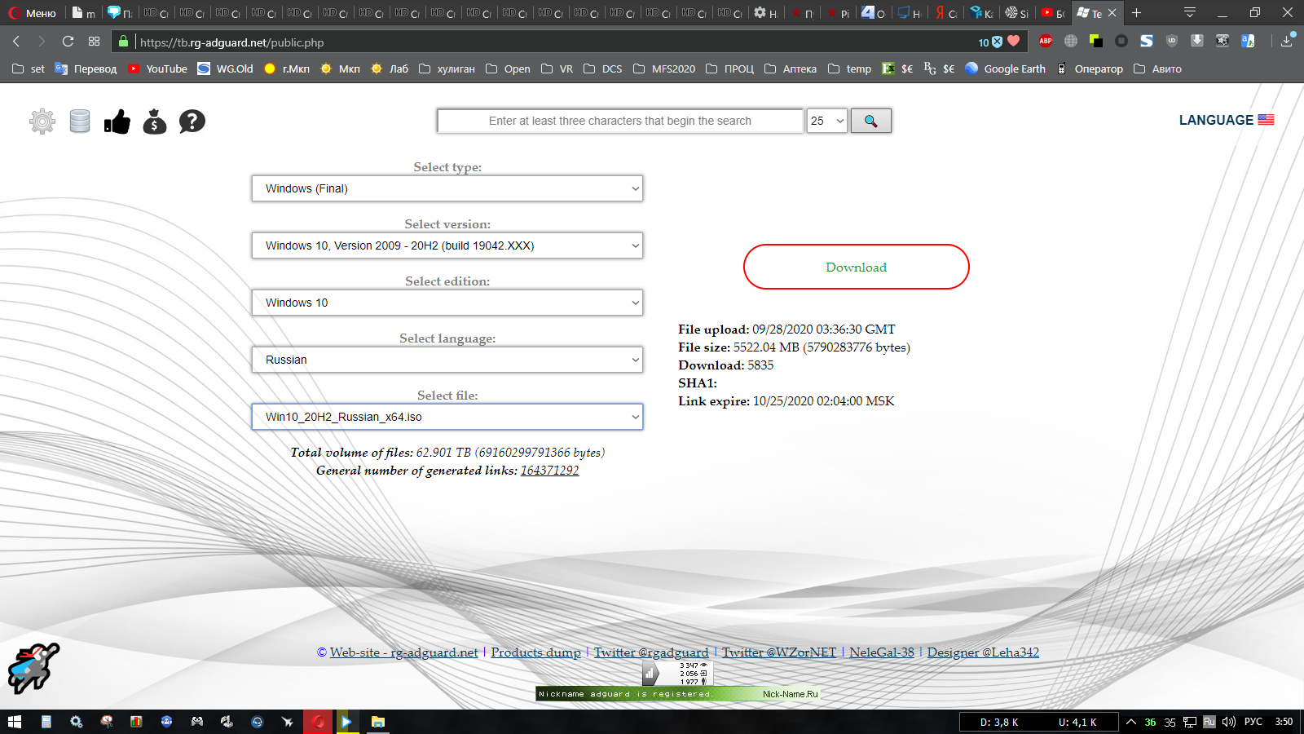This screenshot has width=1304, height=734.
Task: Open the results count dropdown showing 25
Action: tap(826, 121)
